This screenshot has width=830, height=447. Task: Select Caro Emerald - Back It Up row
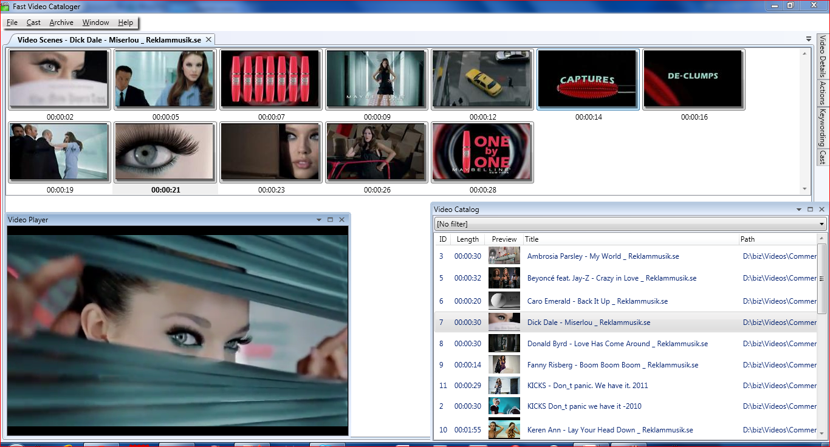click(626, 301)
